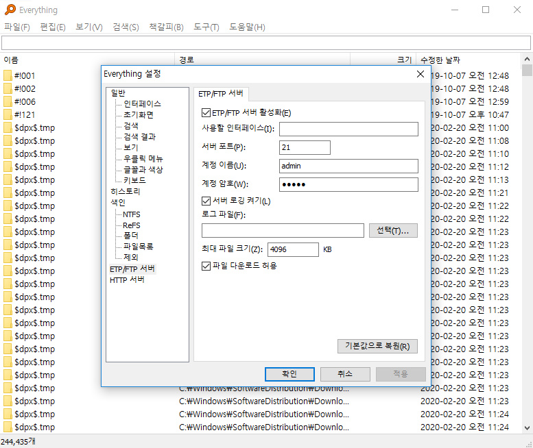Select 보기 in settings tree
This screenshot has width=533, height=448.
[x=131, y=148]
